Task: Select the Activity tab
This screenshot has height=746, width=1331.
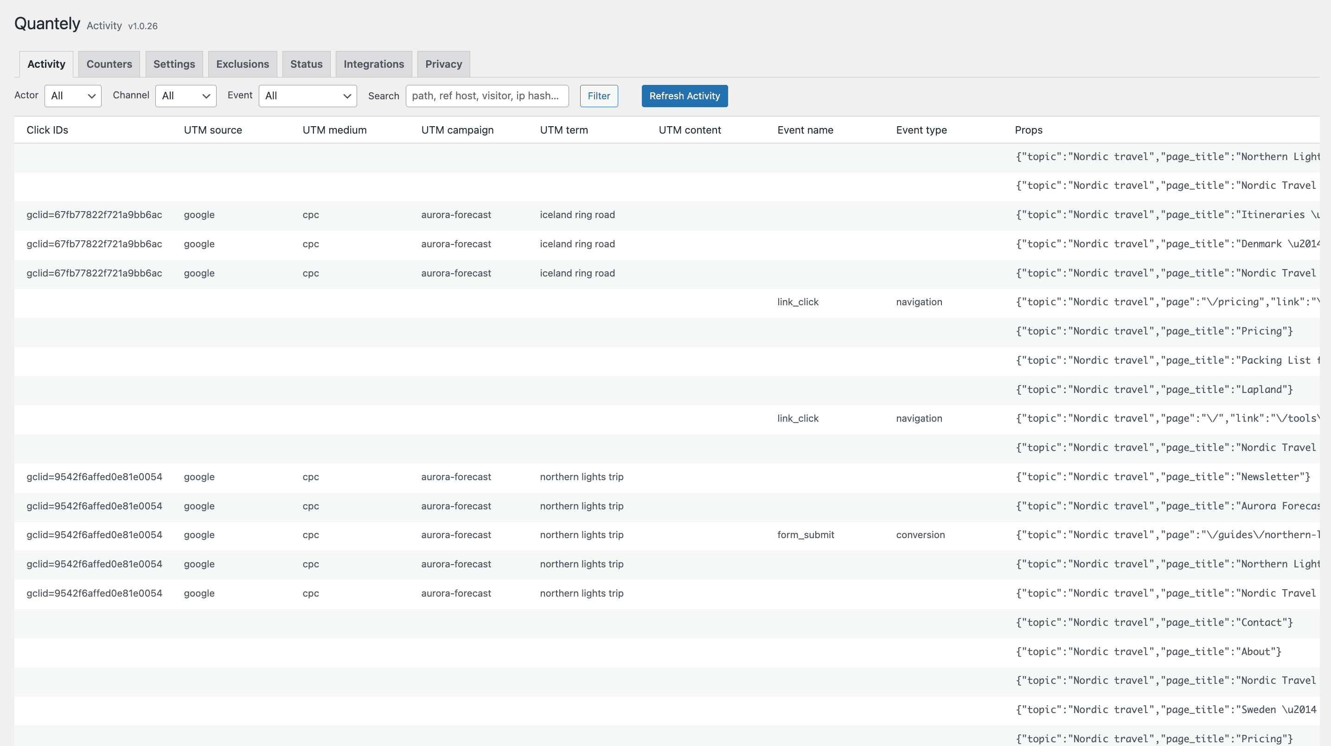Action: pyautogui.click(x=46, y=64)
